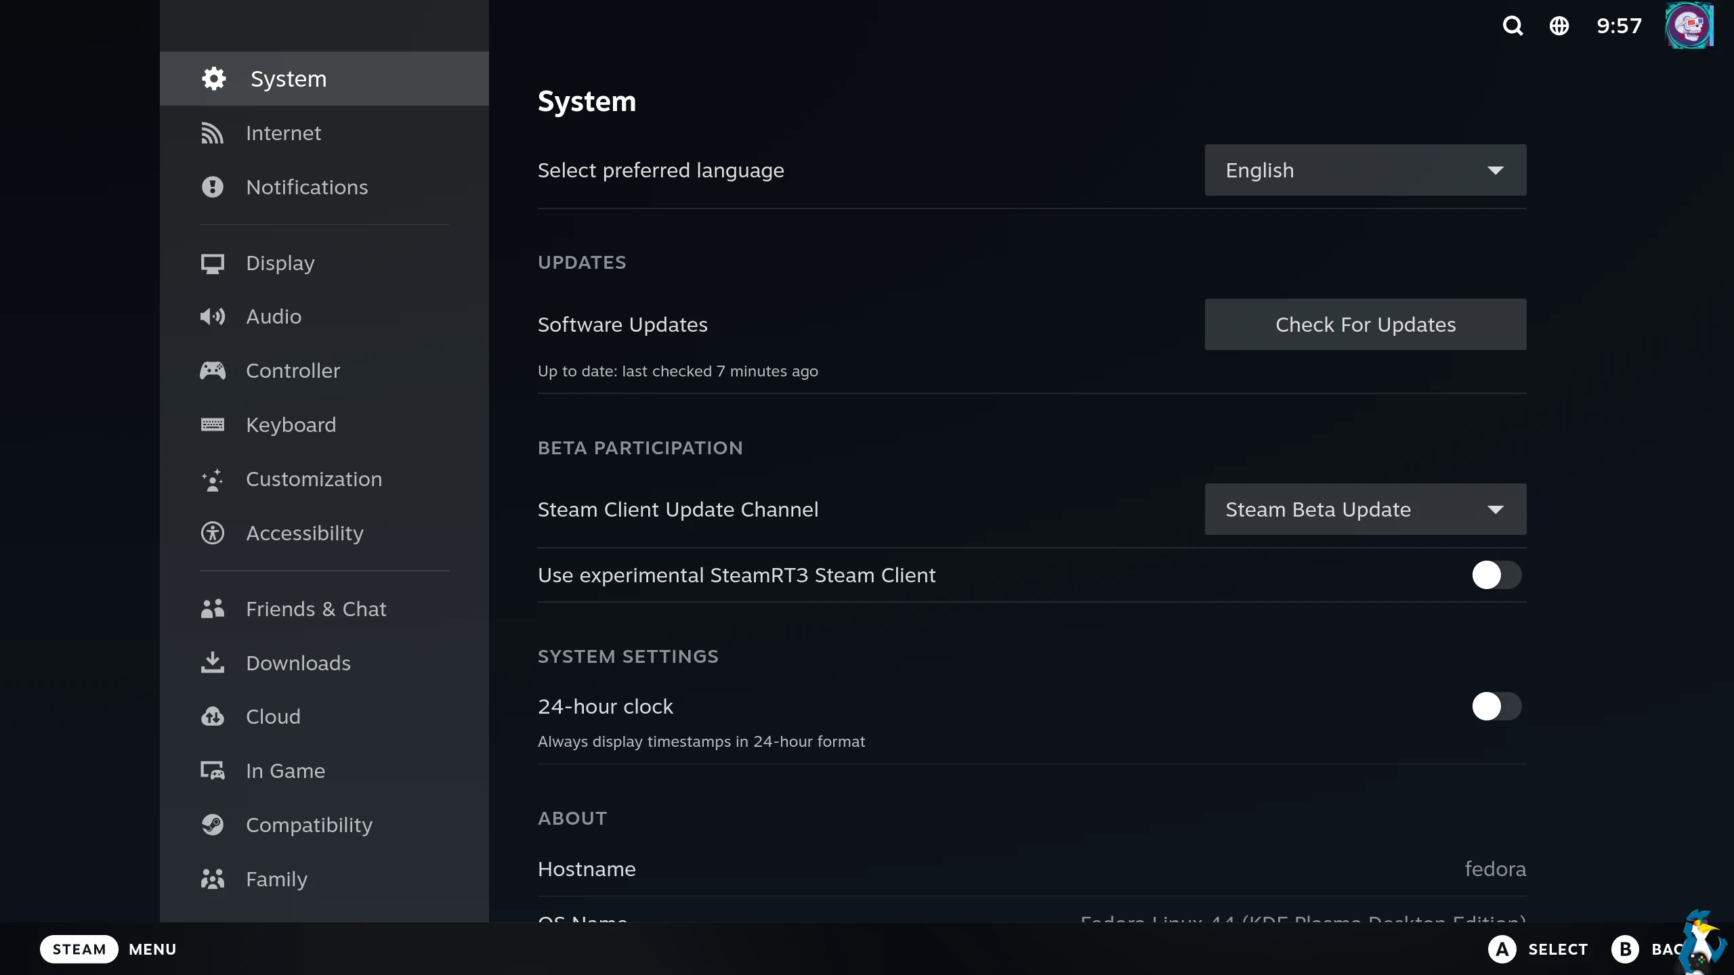Click the Customization sparkle icon
The image size is (1734, 975).
213,479
